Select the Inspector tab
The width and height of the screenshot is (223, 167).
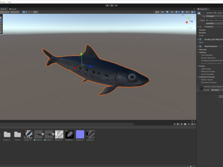[203, 9]
